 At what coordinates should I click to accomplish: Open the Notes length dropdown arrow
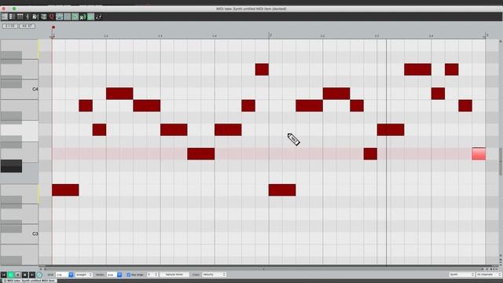[119, 274]
